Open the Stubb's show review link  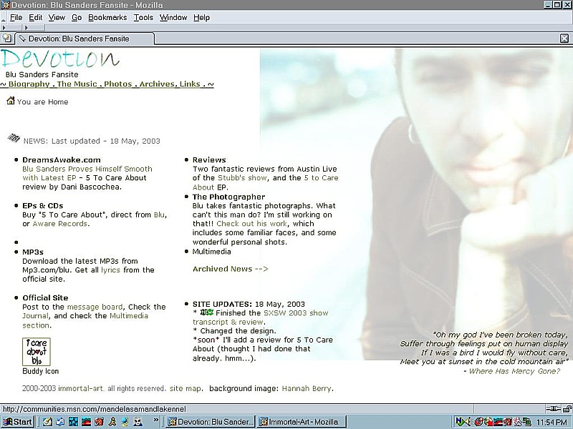[242, 177]
